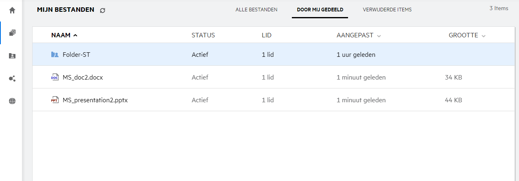Switch to the Alle Bestanden tab
This screenshot has height=181, width=519.
256,10
